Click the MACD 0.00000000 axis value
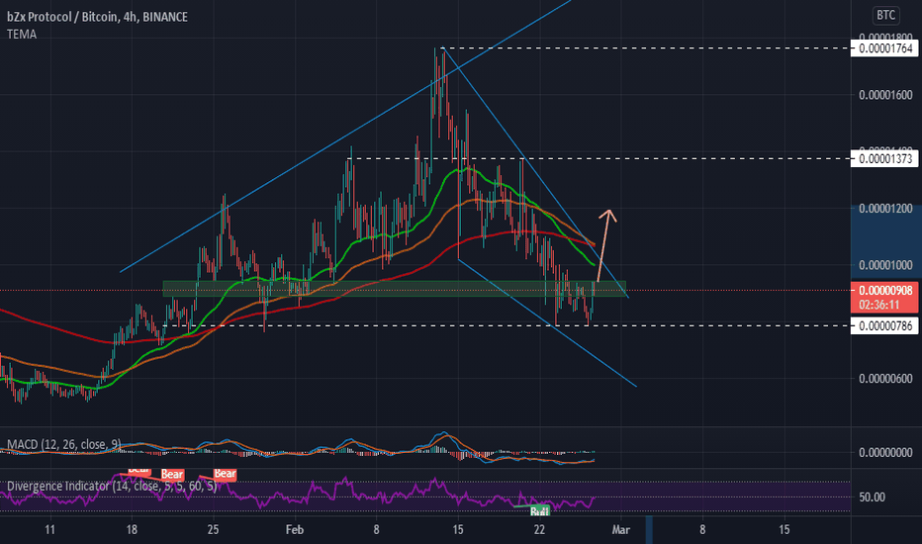Viewport: 922px width, 544px height. click(x=885, y=453)
